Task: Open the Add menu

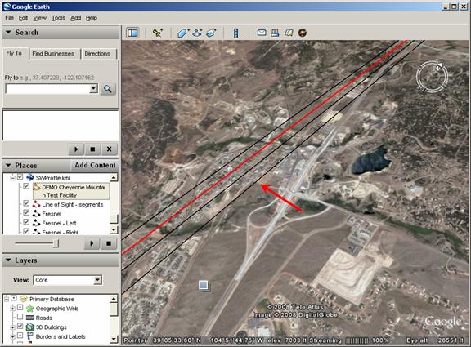Action: point(76,18)
